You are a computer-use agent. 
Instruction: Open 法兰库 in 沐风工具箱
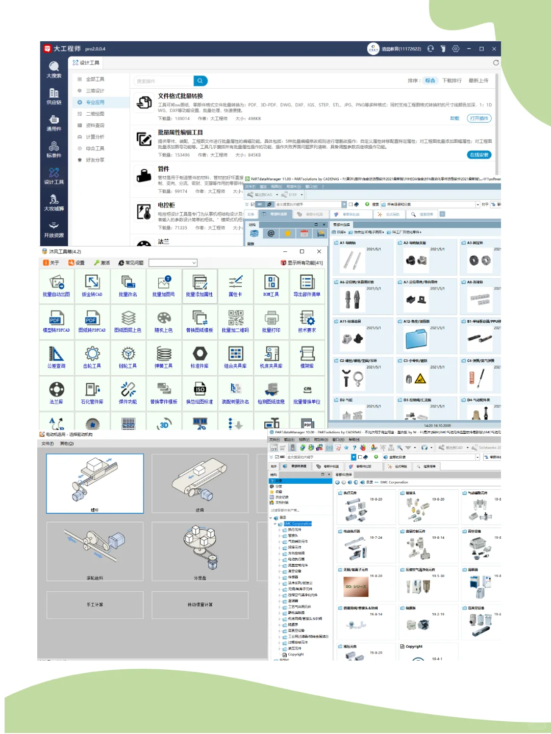tap(57, 394)
